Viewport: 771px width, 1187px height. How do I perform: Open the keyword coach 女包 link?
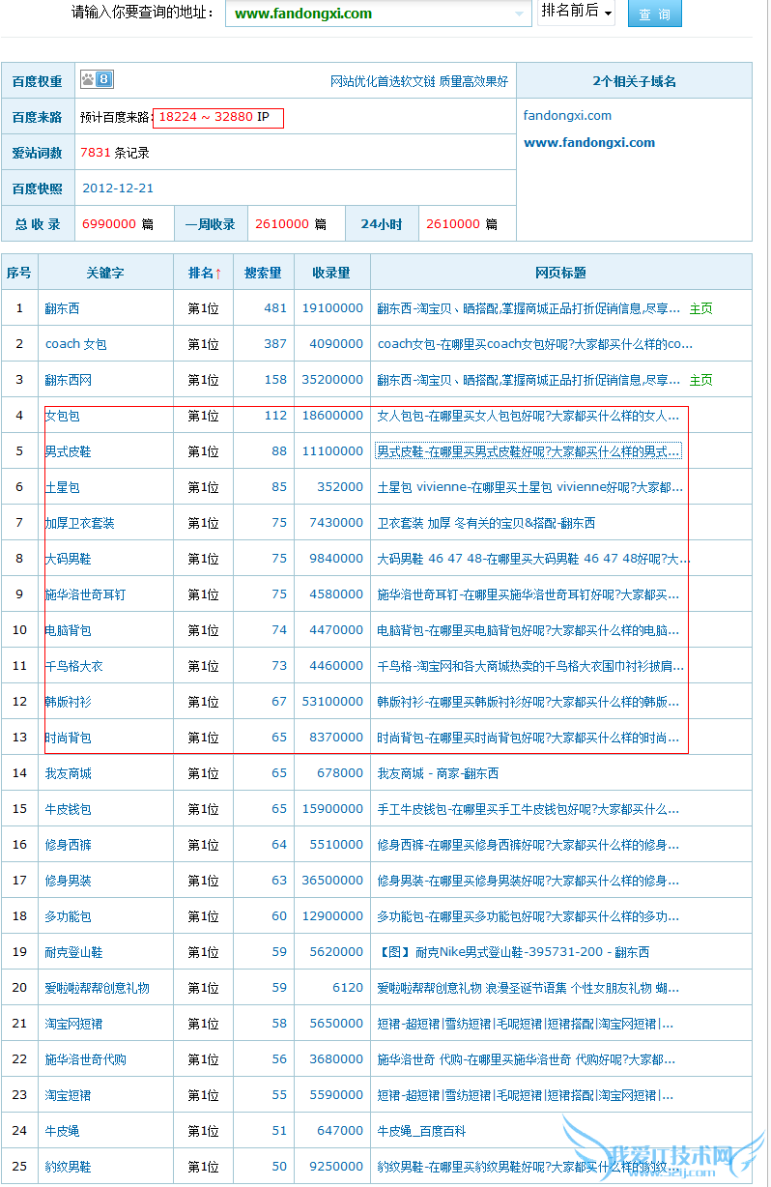pyautogui.click(x=76, y=345)
